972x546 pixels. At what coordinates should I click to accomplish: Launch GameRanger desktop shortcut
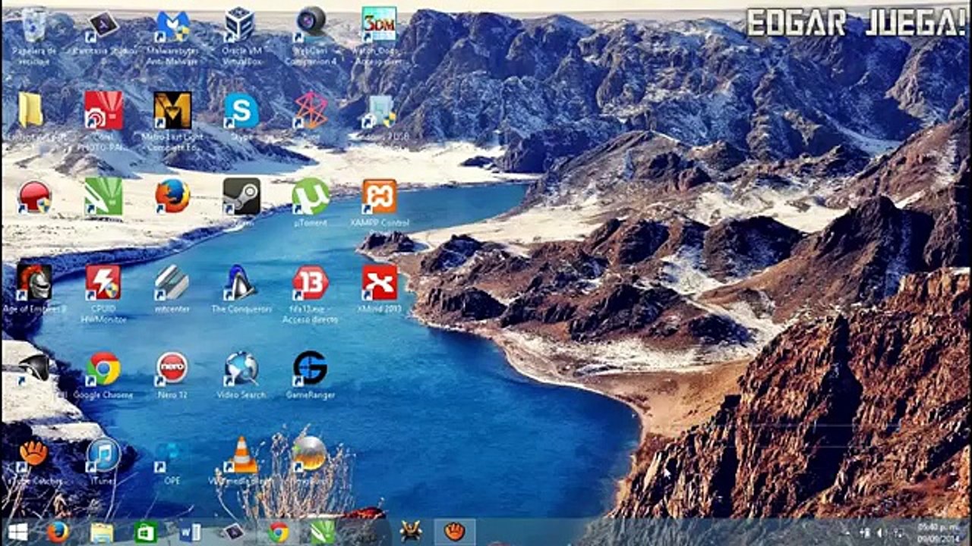point(310,369)
